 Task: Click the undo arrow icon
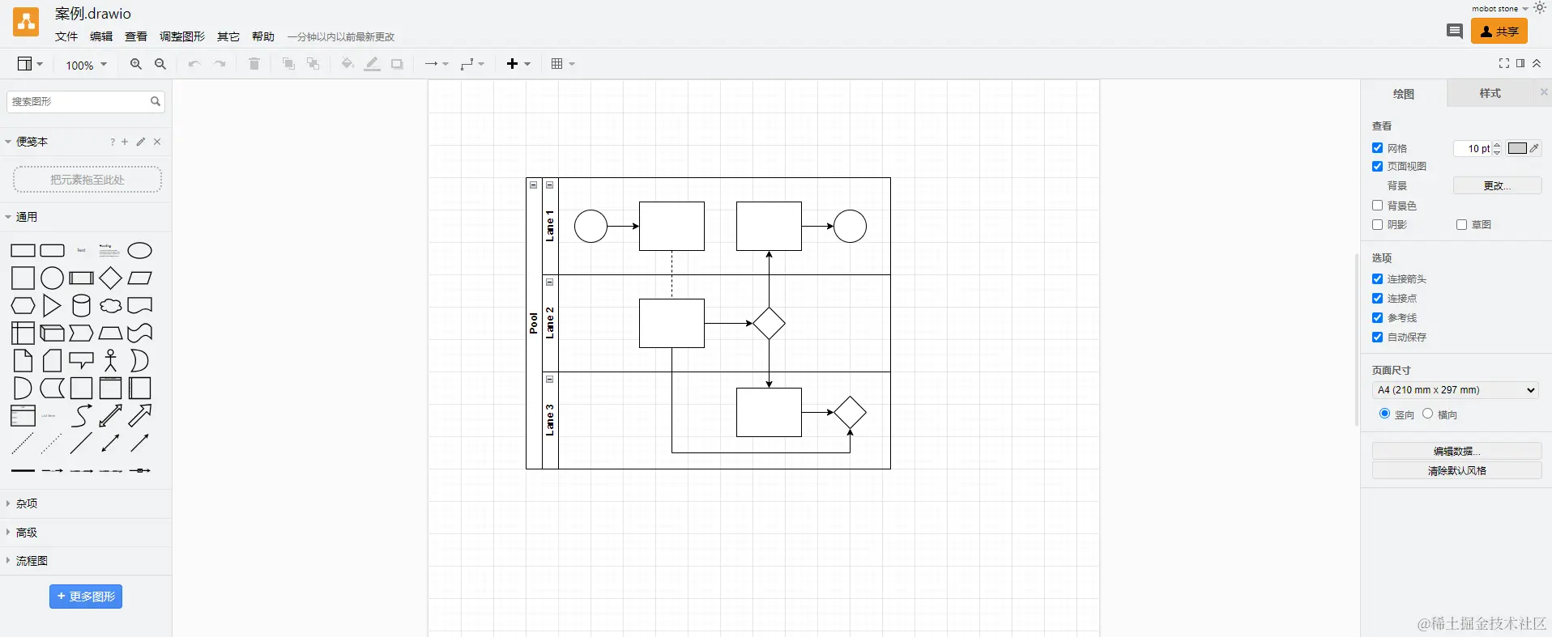pyautogui.click(x=194, y=64)
